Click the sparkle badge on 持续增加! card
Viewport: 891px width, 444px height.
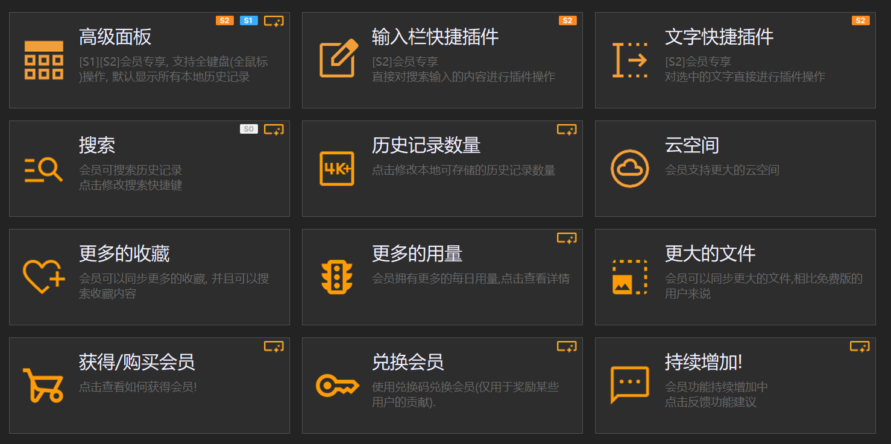pos(860,346)
